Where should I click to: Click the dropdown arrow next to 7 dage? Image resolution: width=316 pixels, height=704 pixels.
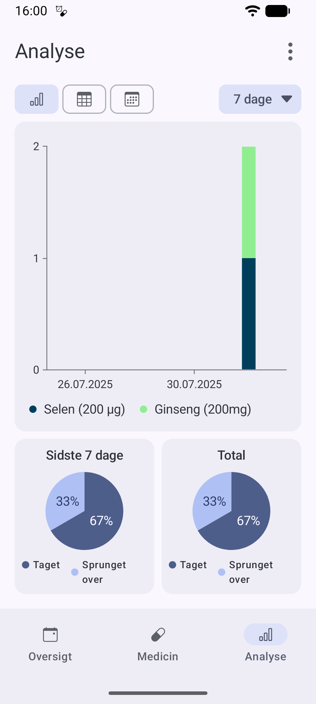[287, 99]
